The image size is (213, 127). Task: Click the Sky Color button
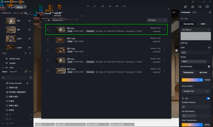pos(203,72)
